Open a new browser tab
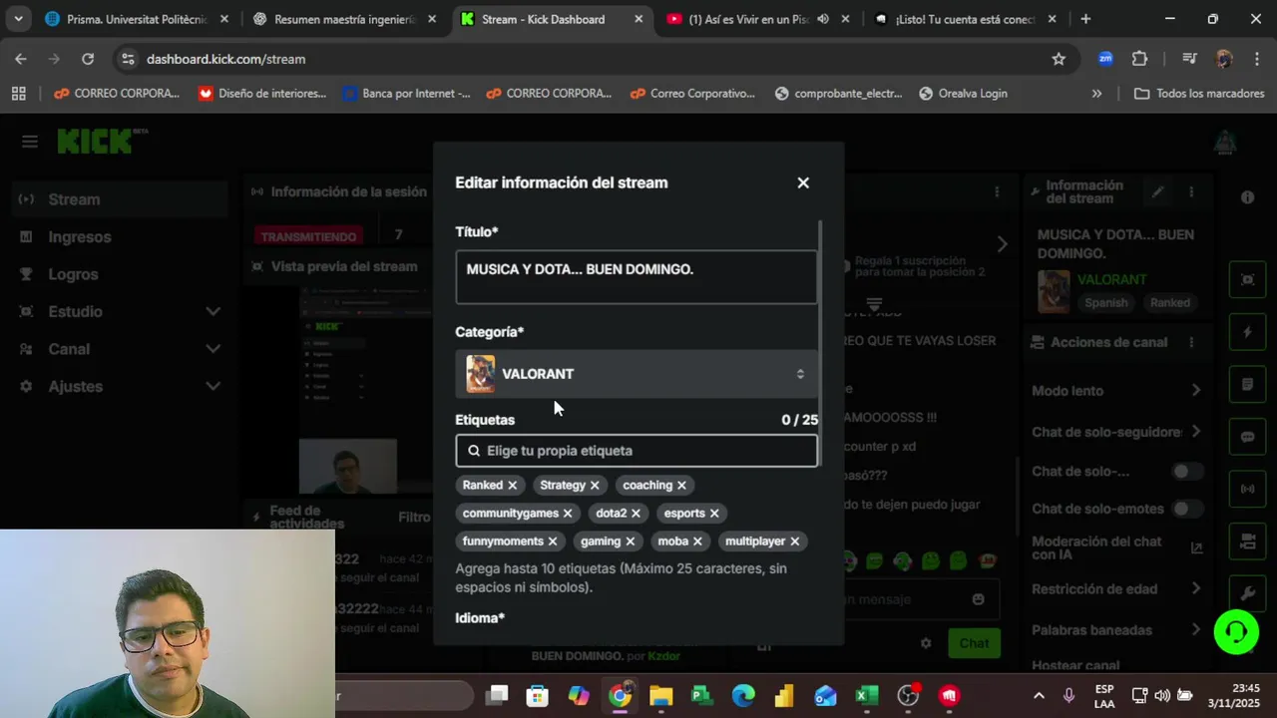 pos(1085,19)
